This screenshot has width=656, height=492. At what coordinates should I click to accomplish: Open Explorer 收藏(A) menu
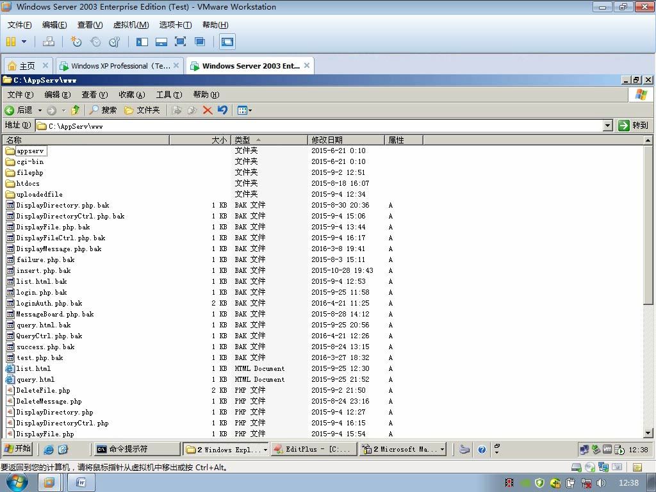[x=131, y=95]
